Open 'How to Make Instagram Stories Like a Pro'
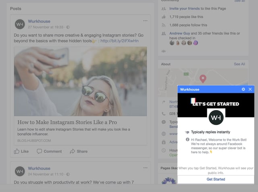Screen dimensions: 258x192 pos(67,122)
